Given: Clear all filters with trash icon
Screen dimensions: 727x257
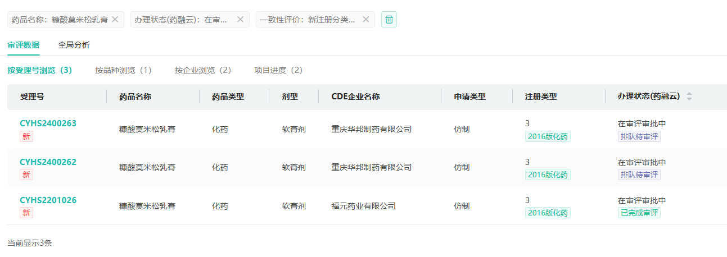Looking at the screenshot, I should (389, 20).
